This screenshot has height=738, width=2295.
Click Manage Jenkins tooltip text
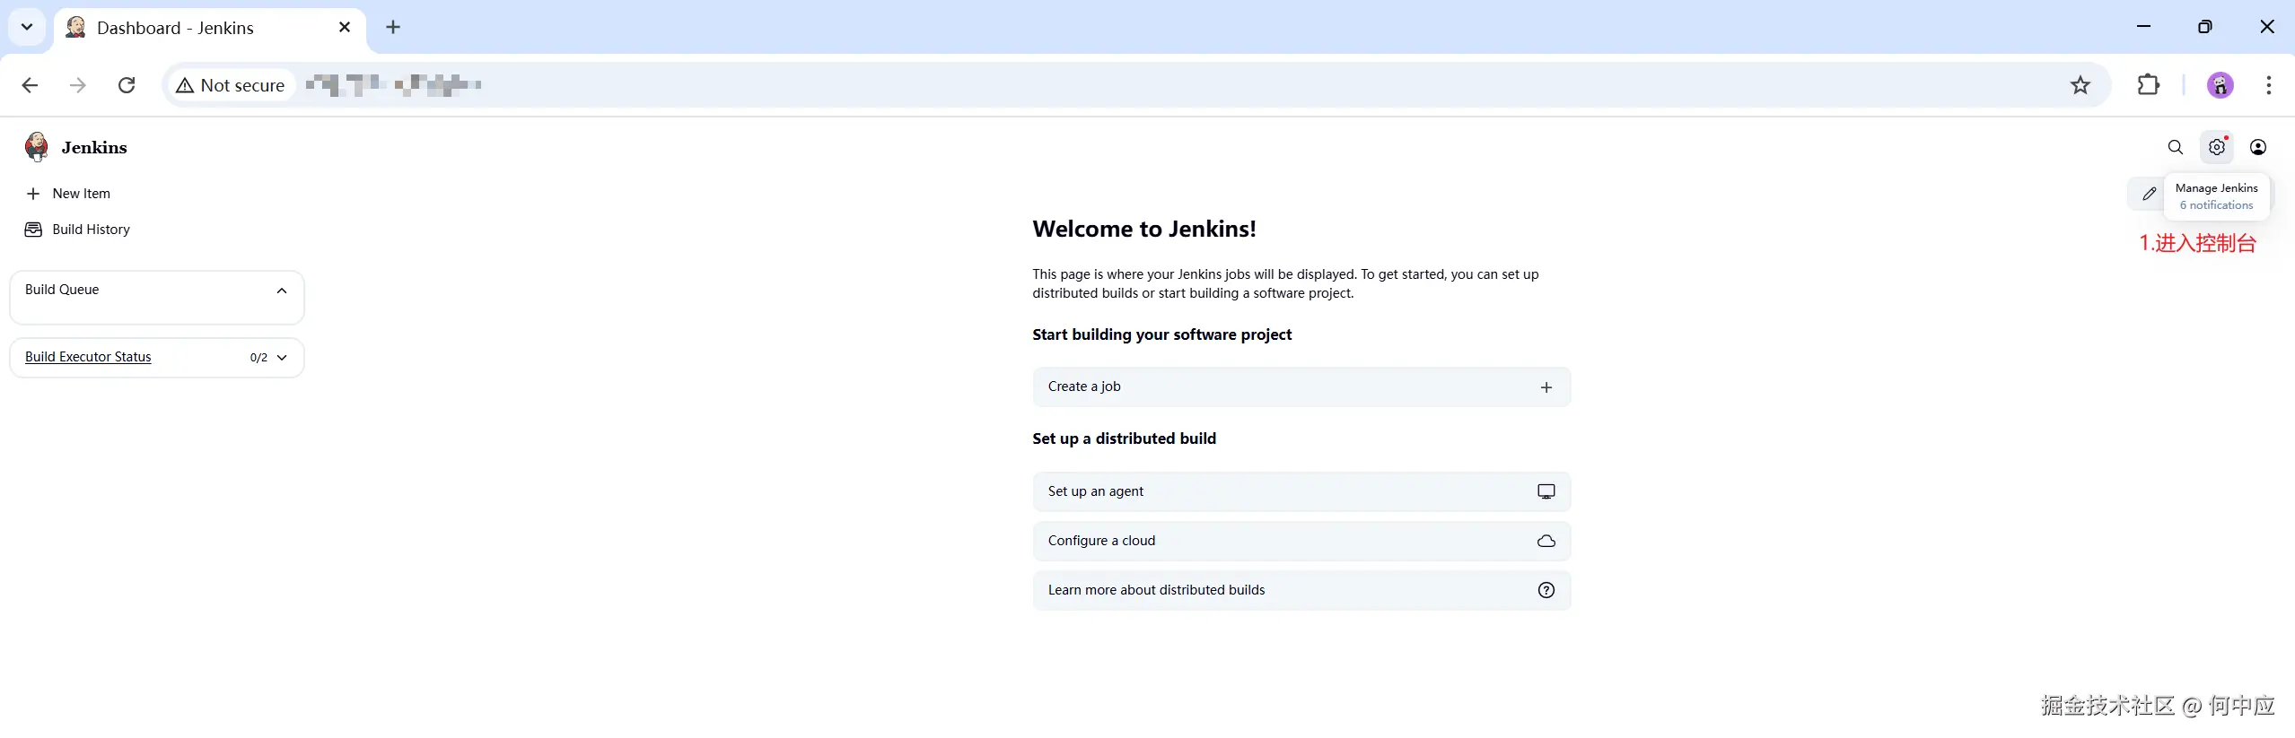[2216, 188]
